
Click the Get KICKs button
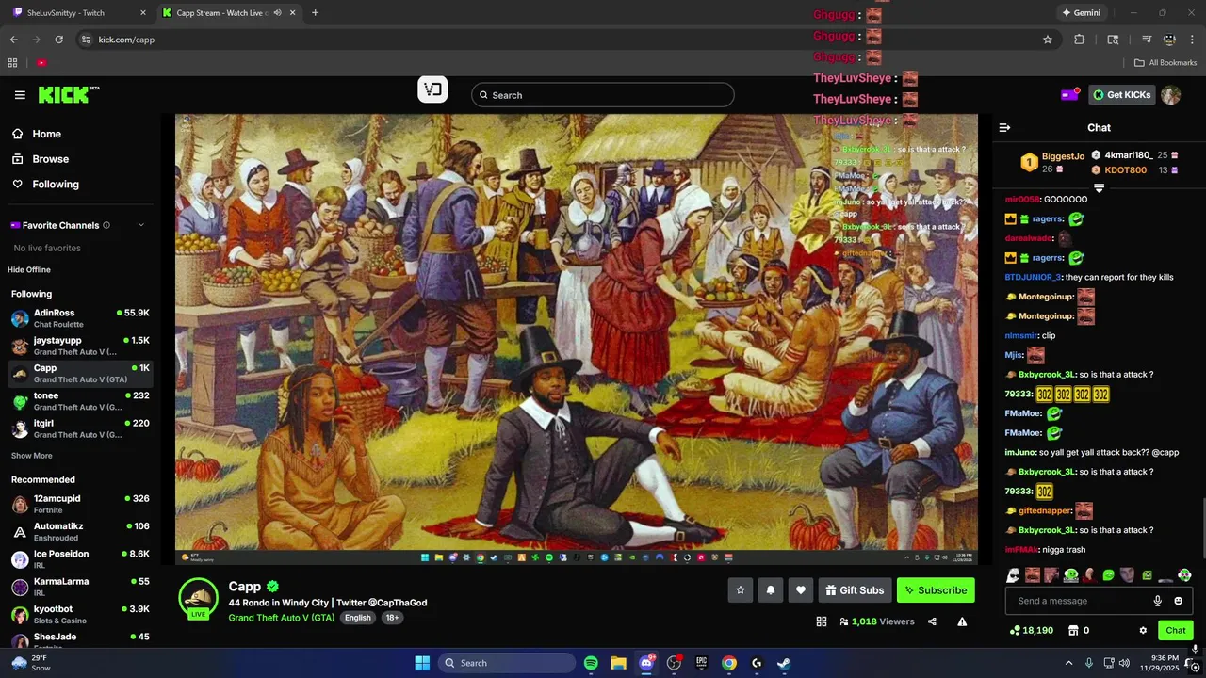point(1122,95)
